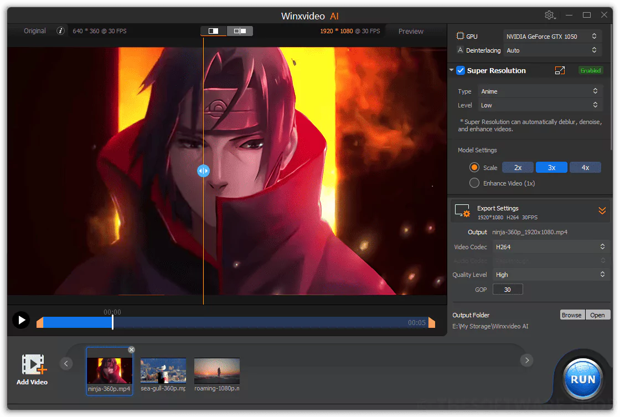Click the info icon next to Original
The height and width of the screenshot is (417, 620).
tap(60, 31)
